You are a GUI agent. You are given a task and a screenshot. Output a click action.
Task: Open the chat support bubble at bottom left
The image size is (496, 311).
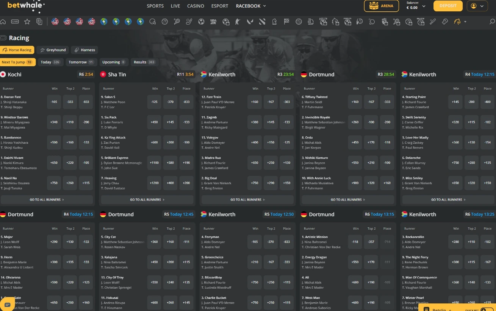click(x=7, y=304)
